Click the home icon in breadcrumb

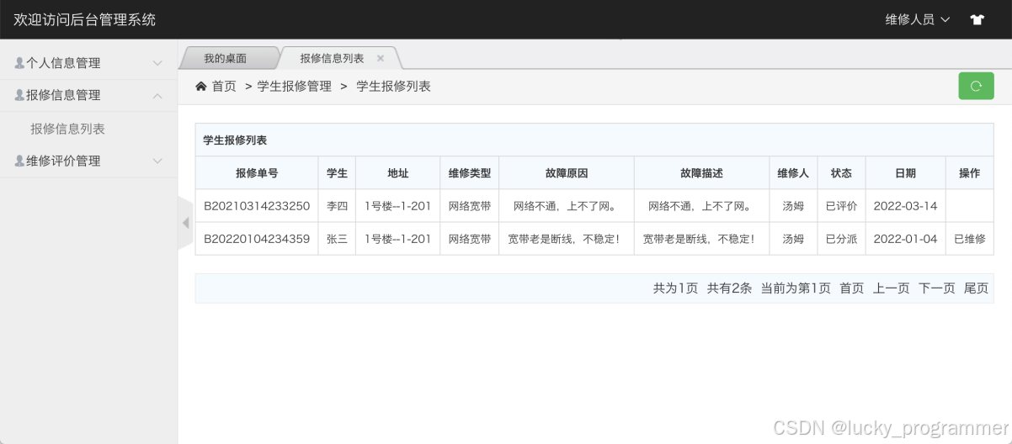tap(201, 86)
